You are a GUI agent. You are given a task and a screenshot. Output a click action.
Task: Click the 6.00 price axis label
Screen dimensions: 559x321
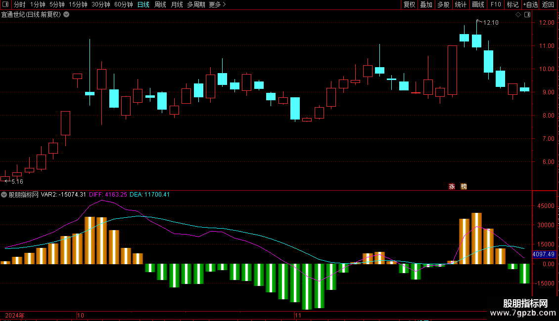548,162
